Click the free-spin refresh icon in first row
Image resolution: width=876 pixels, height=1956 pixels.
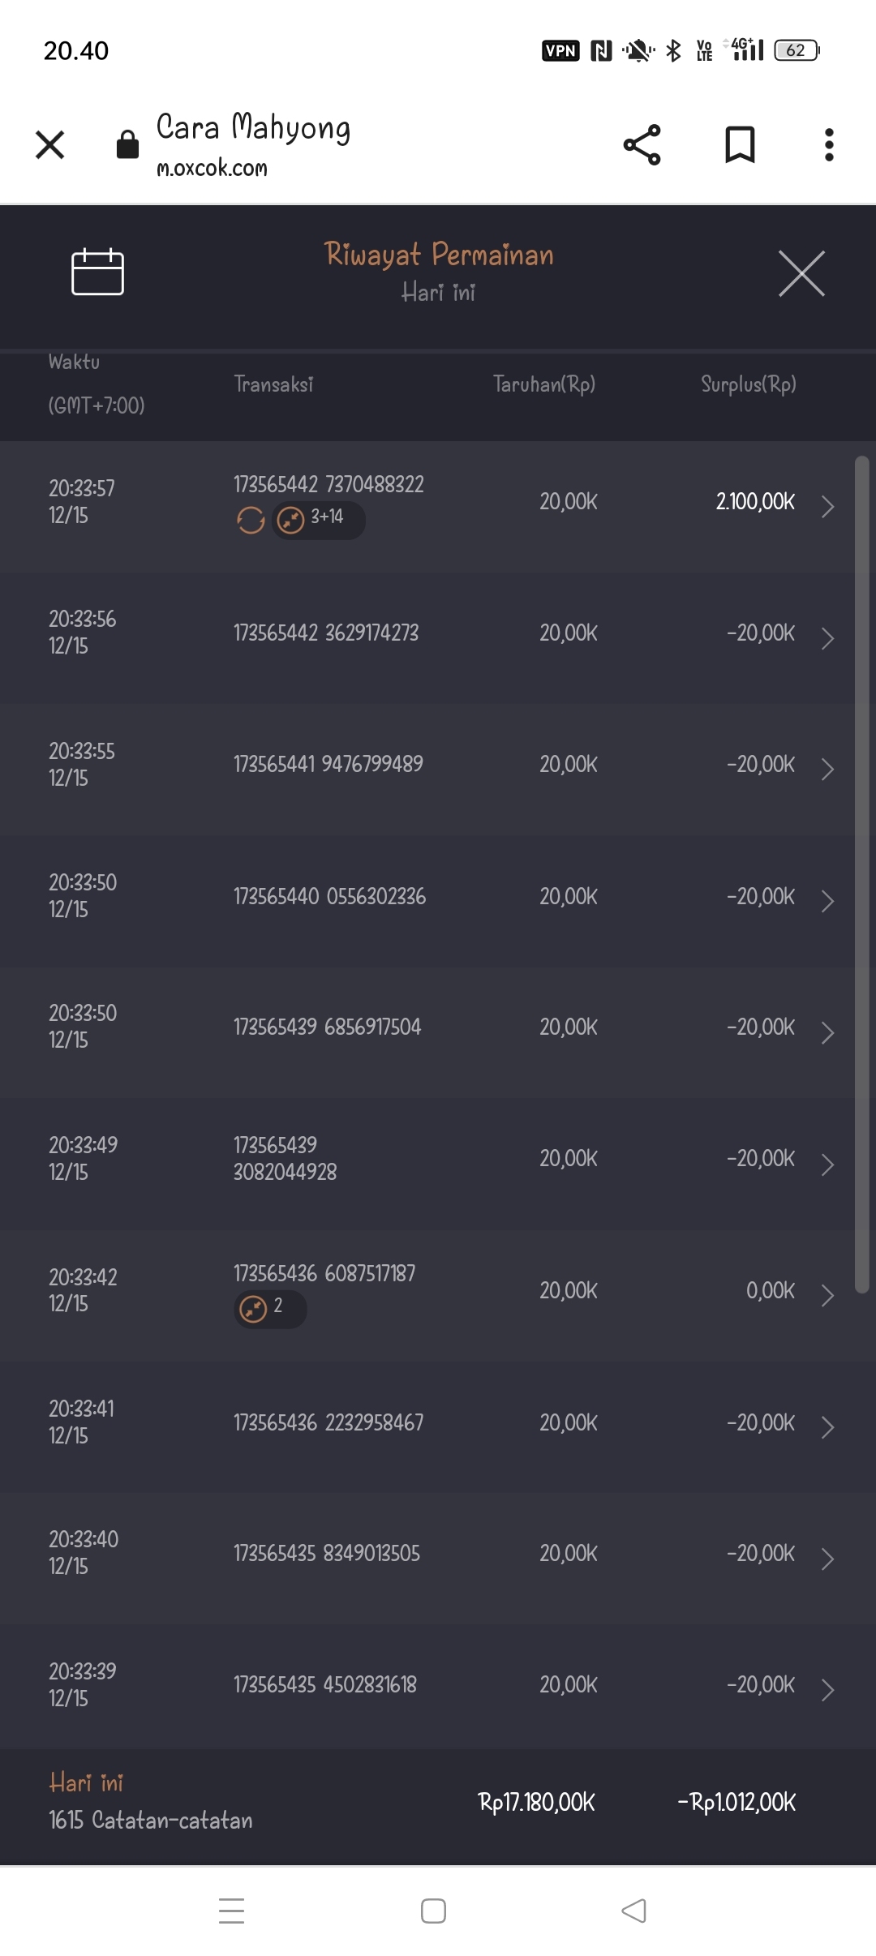(251, 520)
